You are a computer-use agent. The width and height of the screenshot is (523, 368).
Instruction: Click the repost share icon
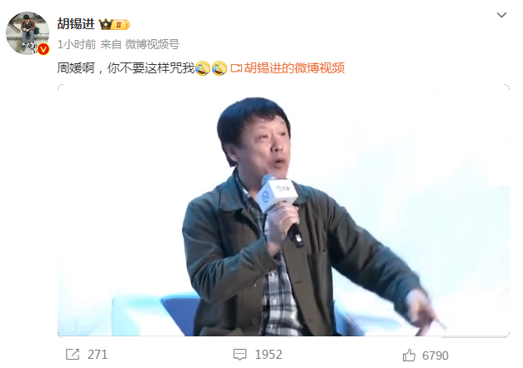click(73, 355)
